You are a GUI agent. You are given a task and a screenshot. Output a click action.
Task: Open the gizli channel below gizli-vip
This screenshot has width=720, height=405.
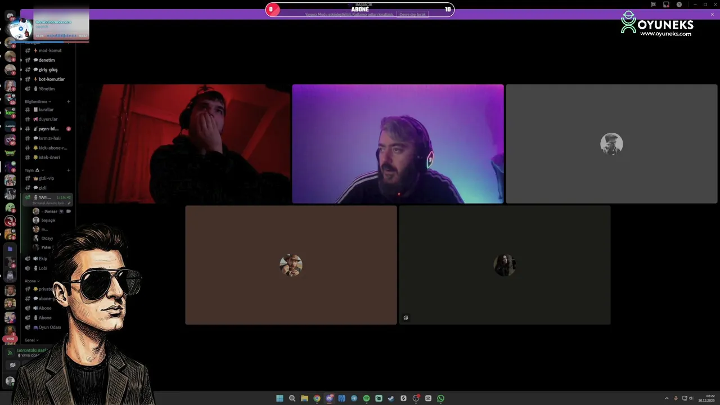[x=47, y=188]
